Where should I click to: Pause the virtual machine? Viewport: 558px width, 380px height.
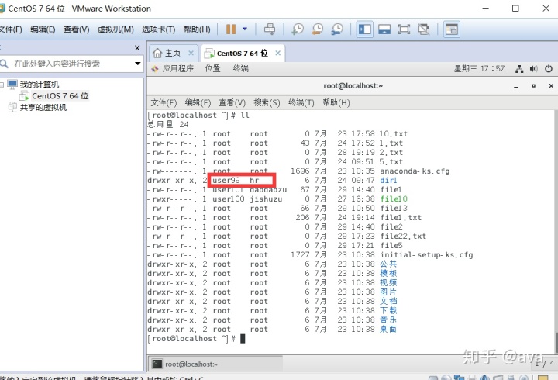point(231,29)
